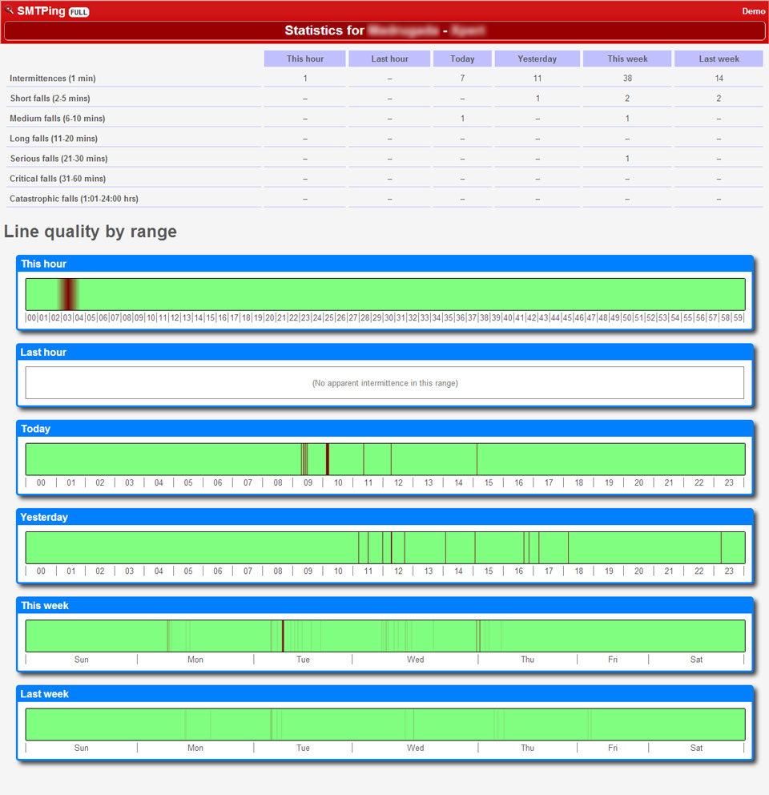Click thick red marker in Today timeline
Image resolution: width=769 pixels, height=795 pixels.
pyautogui.click(x=328, y=459)
